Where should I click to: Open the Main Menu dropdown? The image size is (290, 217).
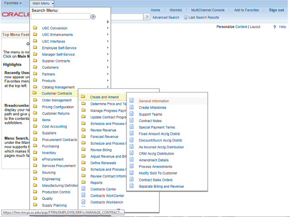(43, 3)
